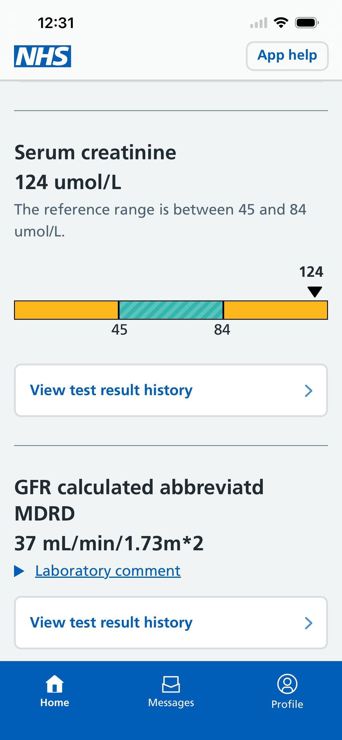
Task: Tap chevron on serum creatinine history card
Action: point(309,390)
